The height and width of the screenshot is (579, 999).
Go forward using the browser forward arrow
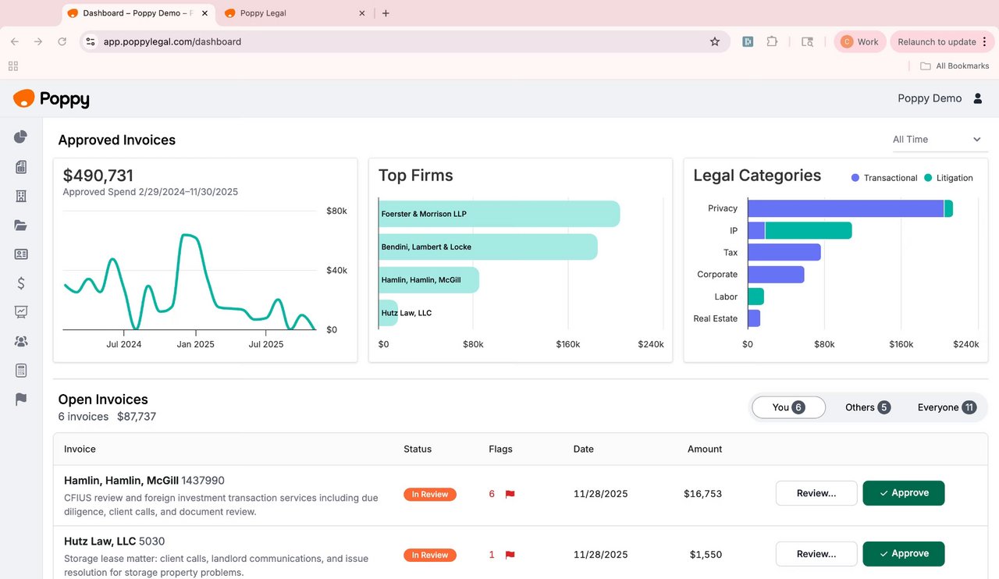[38, 42]
